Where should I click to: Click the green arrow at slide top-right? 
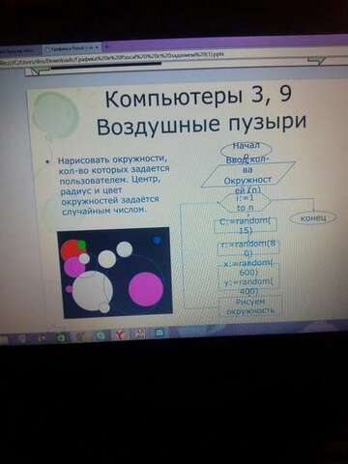pos(318,60)
